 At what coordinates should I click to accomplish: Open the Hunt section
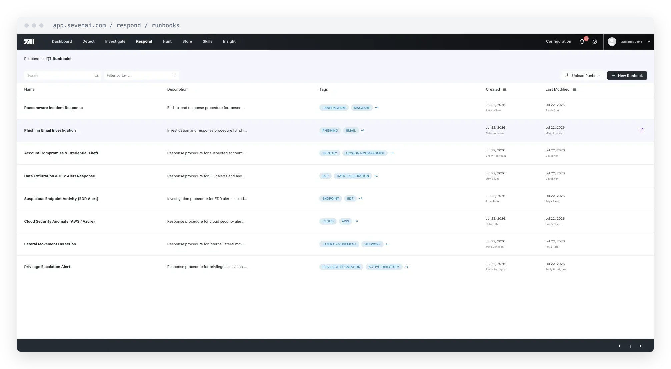[x=167, y=42]
